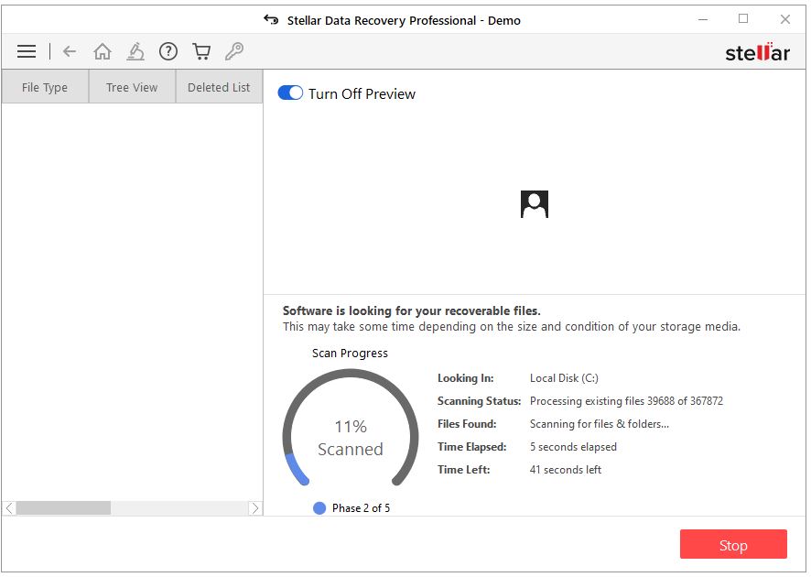811x577 pixels.
Task: Click the Stellar logo
Action: (x=757, y=52)
